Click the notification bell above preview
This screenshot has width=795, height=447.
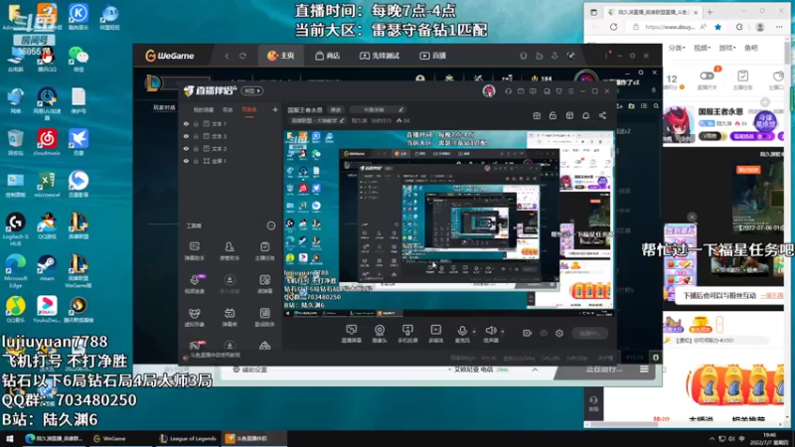(585, 115)
